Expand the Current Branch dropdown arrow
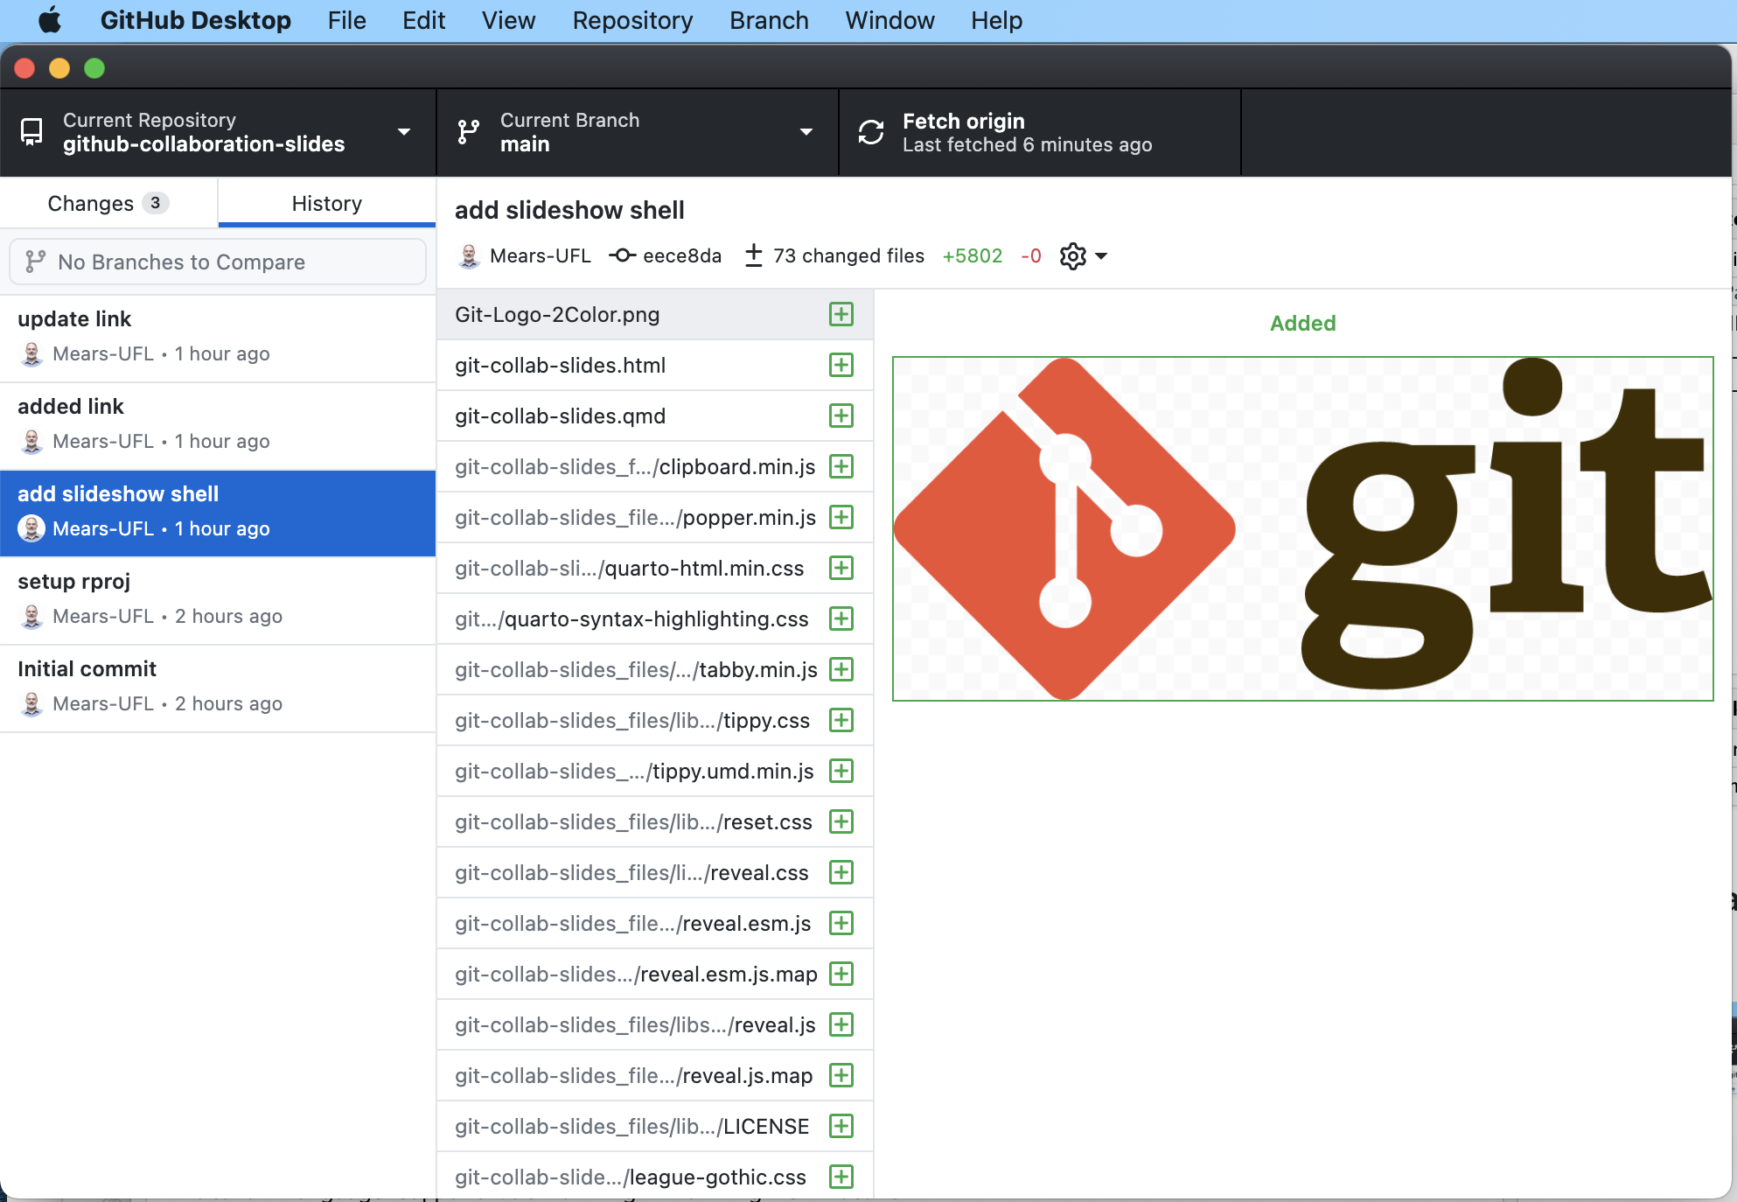 coord(806,132)
